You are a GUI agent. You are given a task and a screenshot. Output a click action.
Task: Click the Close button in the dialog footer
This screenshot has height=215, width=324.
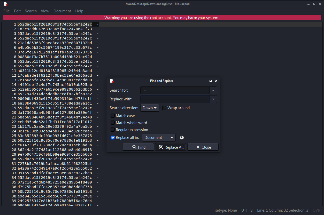tap(203, 147)
